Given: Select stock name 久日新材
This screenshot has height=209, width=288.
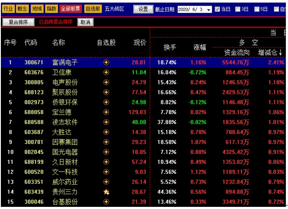Looking at the screenshot, I should [65, 162].
